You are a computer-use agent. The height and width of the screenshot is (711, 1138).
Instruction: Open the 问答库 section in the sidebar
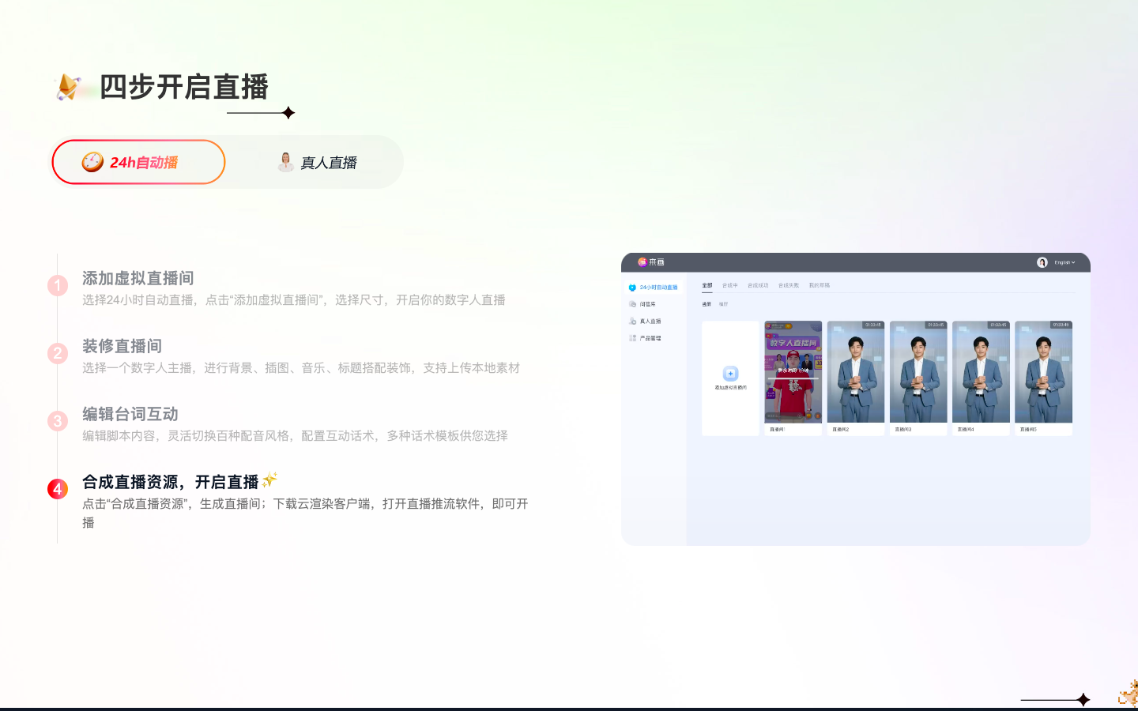pyautogui.click(x=646, y=304)
